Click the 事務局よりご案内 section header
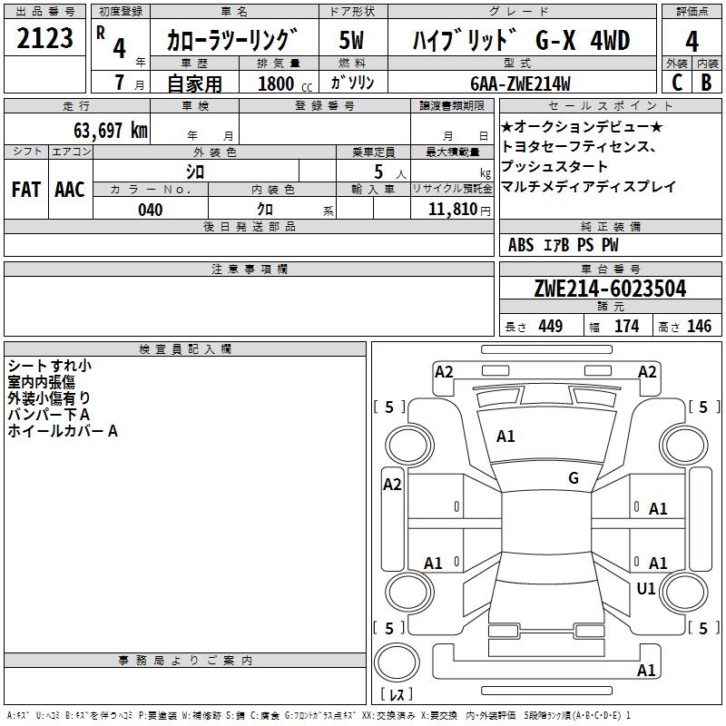 pos(185,661)
